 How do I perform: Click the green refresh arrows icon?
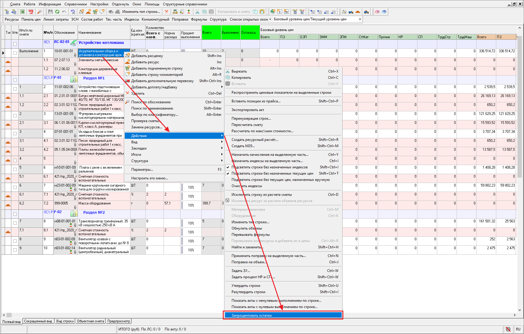(x=57, y=12)
